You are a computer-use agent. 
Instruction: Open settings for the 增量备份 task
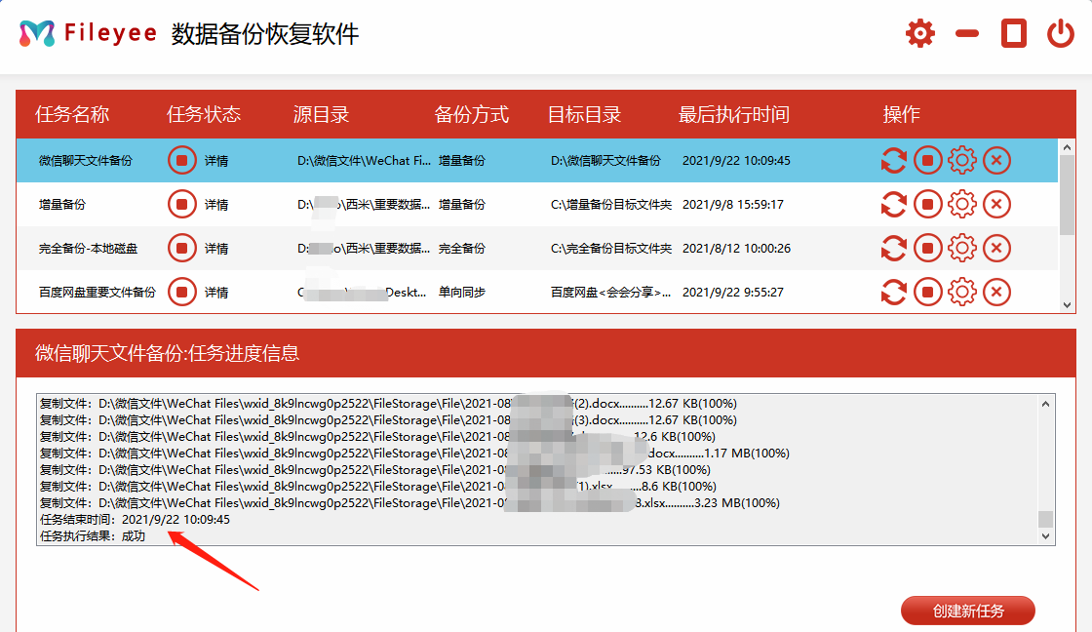point(962,204)
